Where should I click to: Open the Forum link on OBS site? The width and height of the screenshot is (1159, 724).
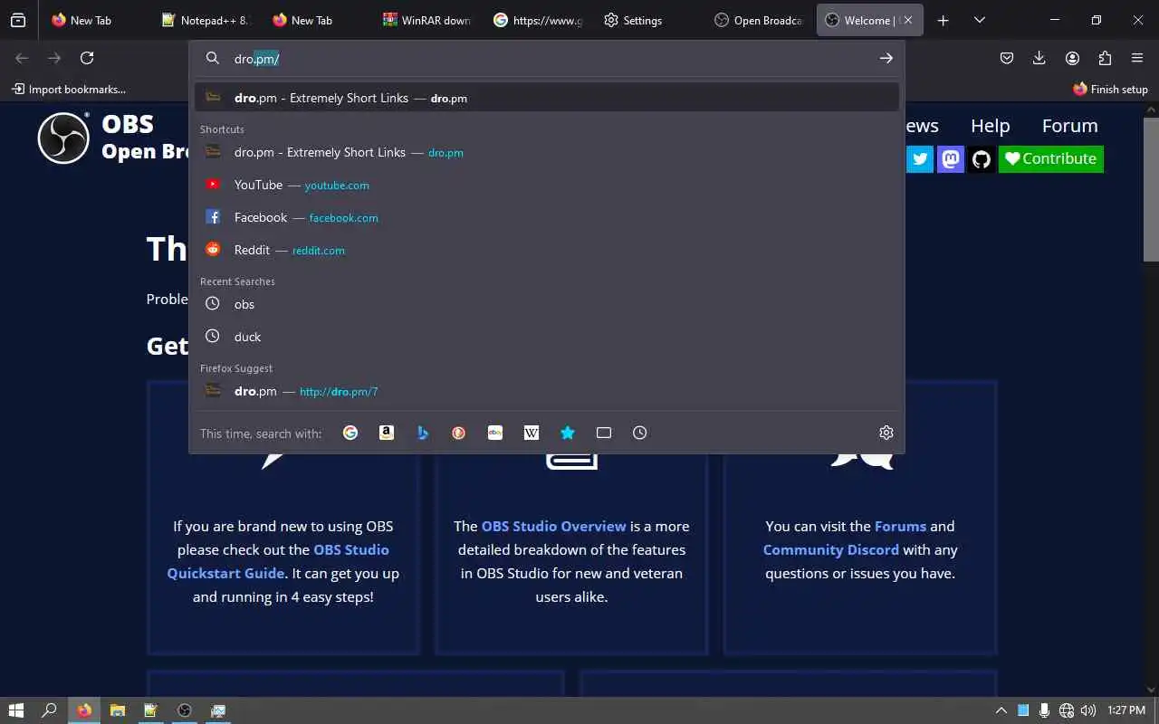1069,126
